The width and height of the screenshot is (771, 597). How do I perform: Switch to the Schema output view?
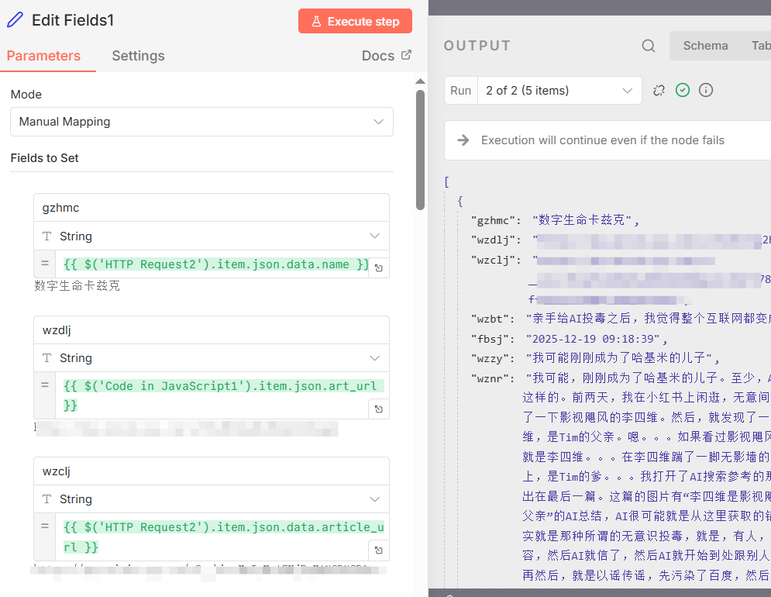[x=705, y=46]
